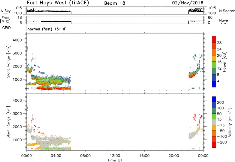
Task: Click the '20:00' time axis label
Action: coord(174,156)
